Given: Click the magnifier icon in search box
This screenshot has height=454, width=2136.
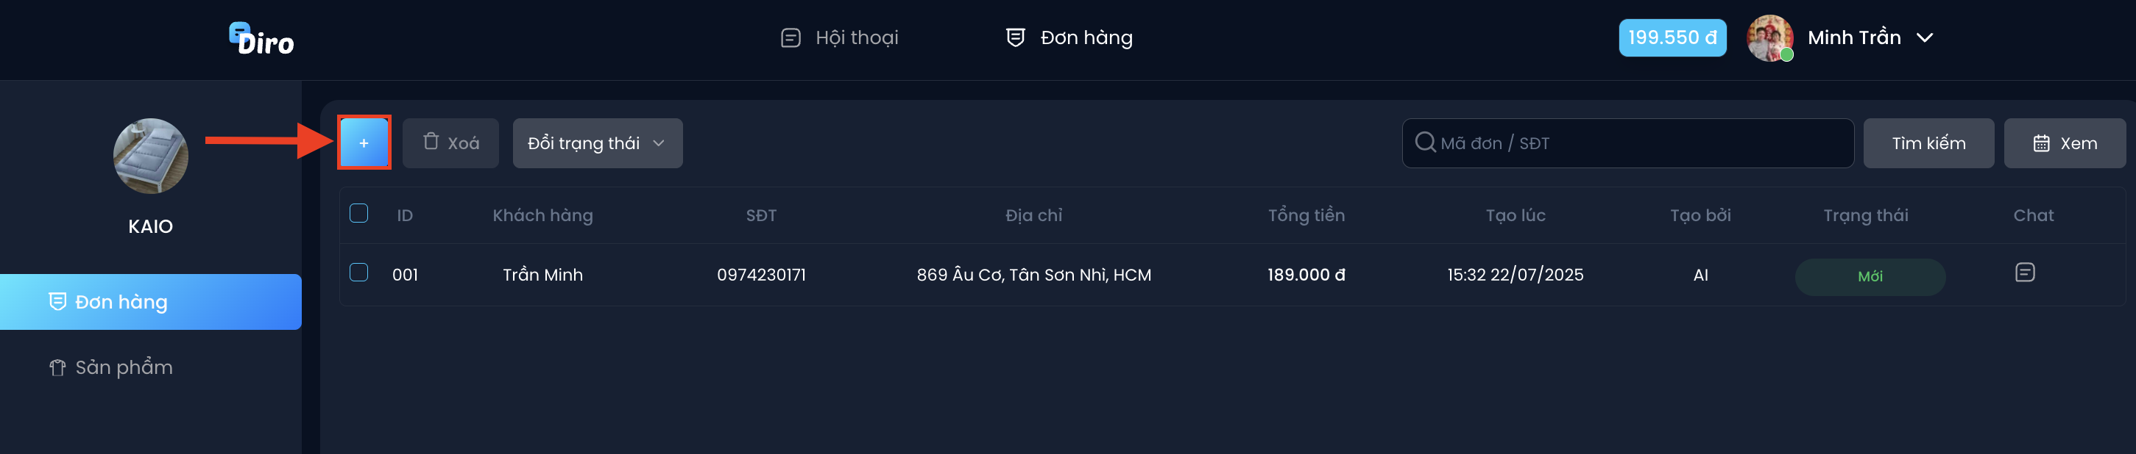Looking at the screenshot, I should 1426,143.
